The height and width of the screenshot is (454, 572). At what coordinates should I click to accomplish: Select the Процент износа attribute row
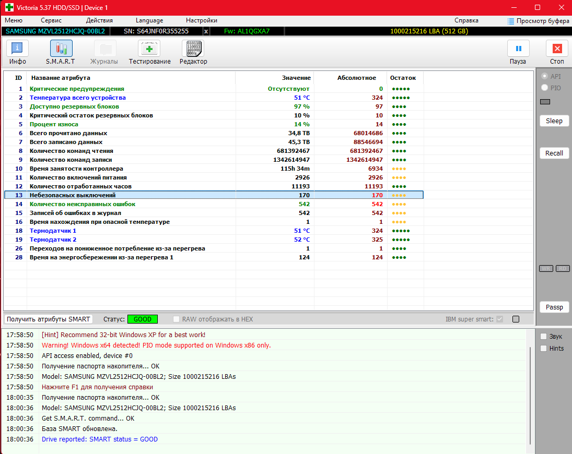tap(54, 124)
